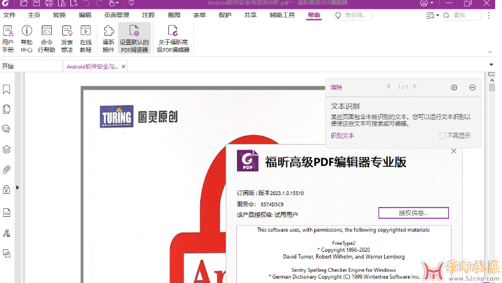Open the hand tool dropdown in the title bar
The width and height of the screenshot is (502, 283).
[113, 3]
